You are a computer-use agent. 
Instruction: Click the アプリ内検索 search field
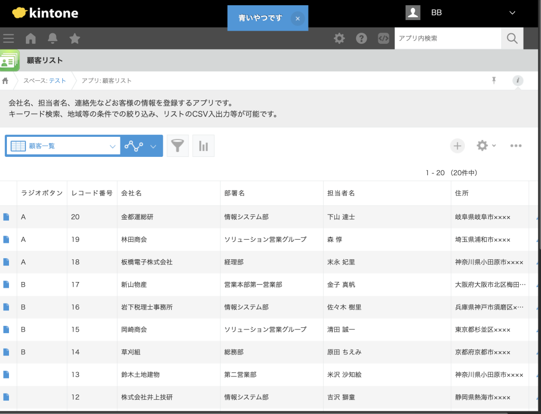(x=447, y=38)
